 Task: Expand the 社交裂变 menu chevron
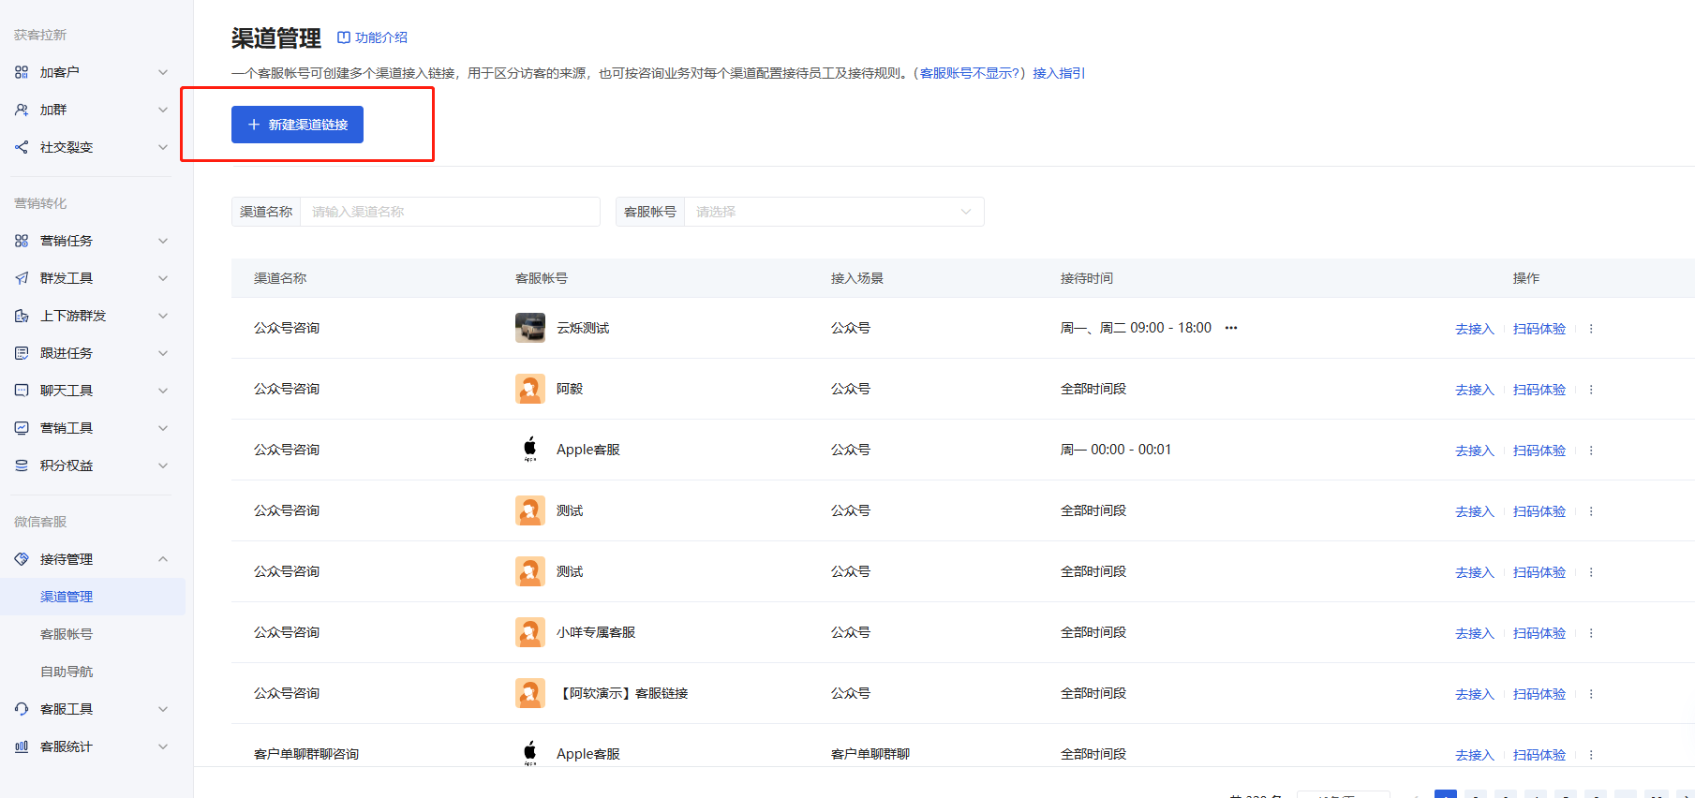[x=163, y=147]
